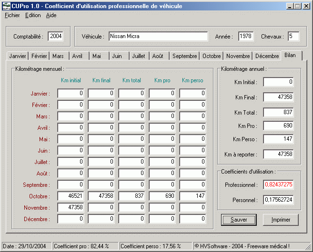The width and height of the screenshot is (313, 252).
Task: Click the CUPro app icon in title bar
Action: point(6,6)
